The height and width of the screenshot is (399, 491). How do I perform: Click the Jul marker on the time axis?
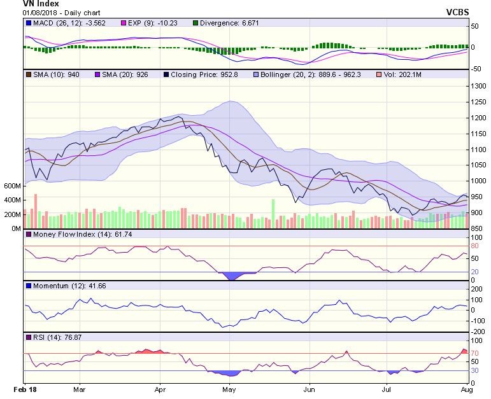(x=386, y=387)
